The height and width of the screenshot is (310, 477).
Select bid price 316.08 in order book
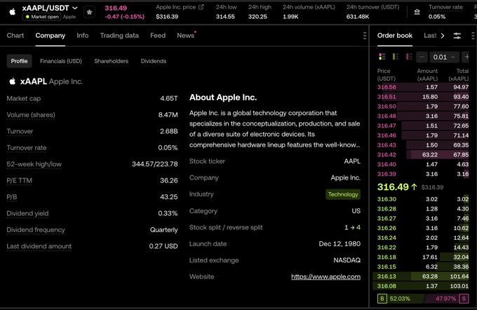pyautogui.click(x=387, y=286)
